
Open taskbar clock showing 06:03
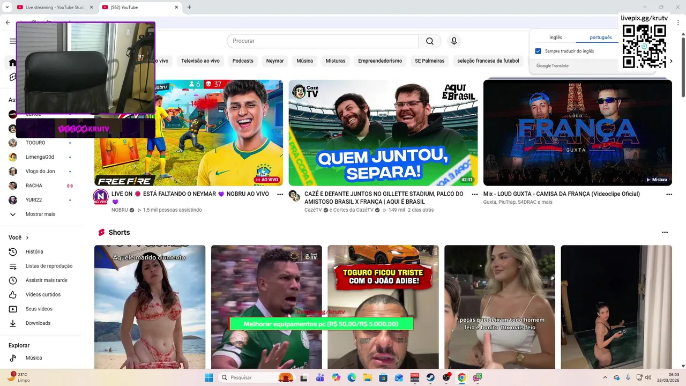[668, 377]
